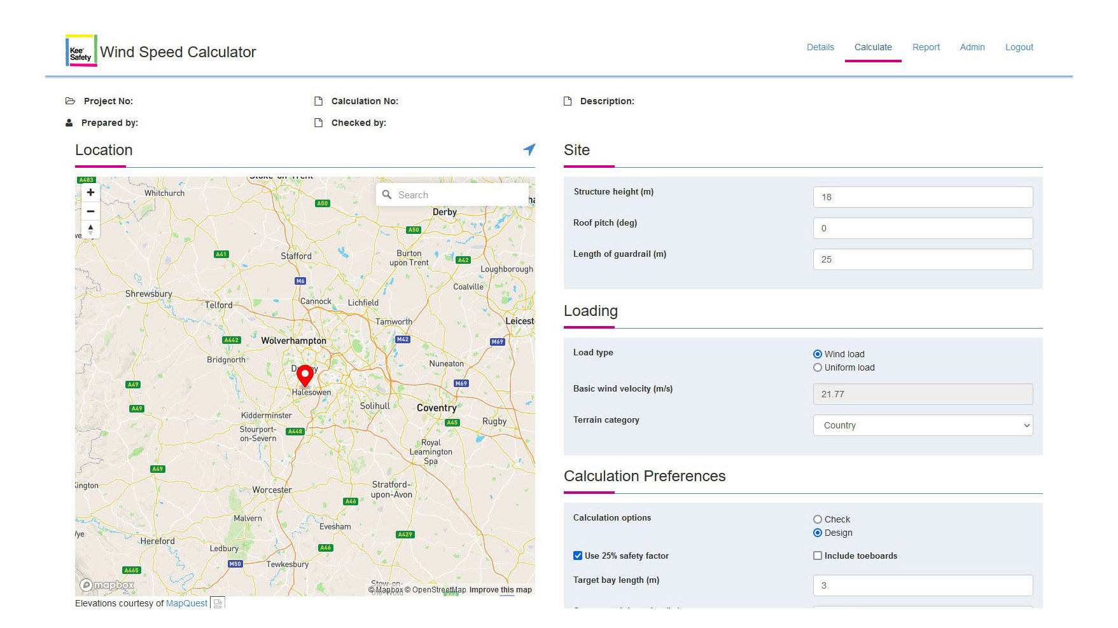Viewport: 1118px width, 628px height.
Task: Open the MapQuest link
Action: [186, 603]
